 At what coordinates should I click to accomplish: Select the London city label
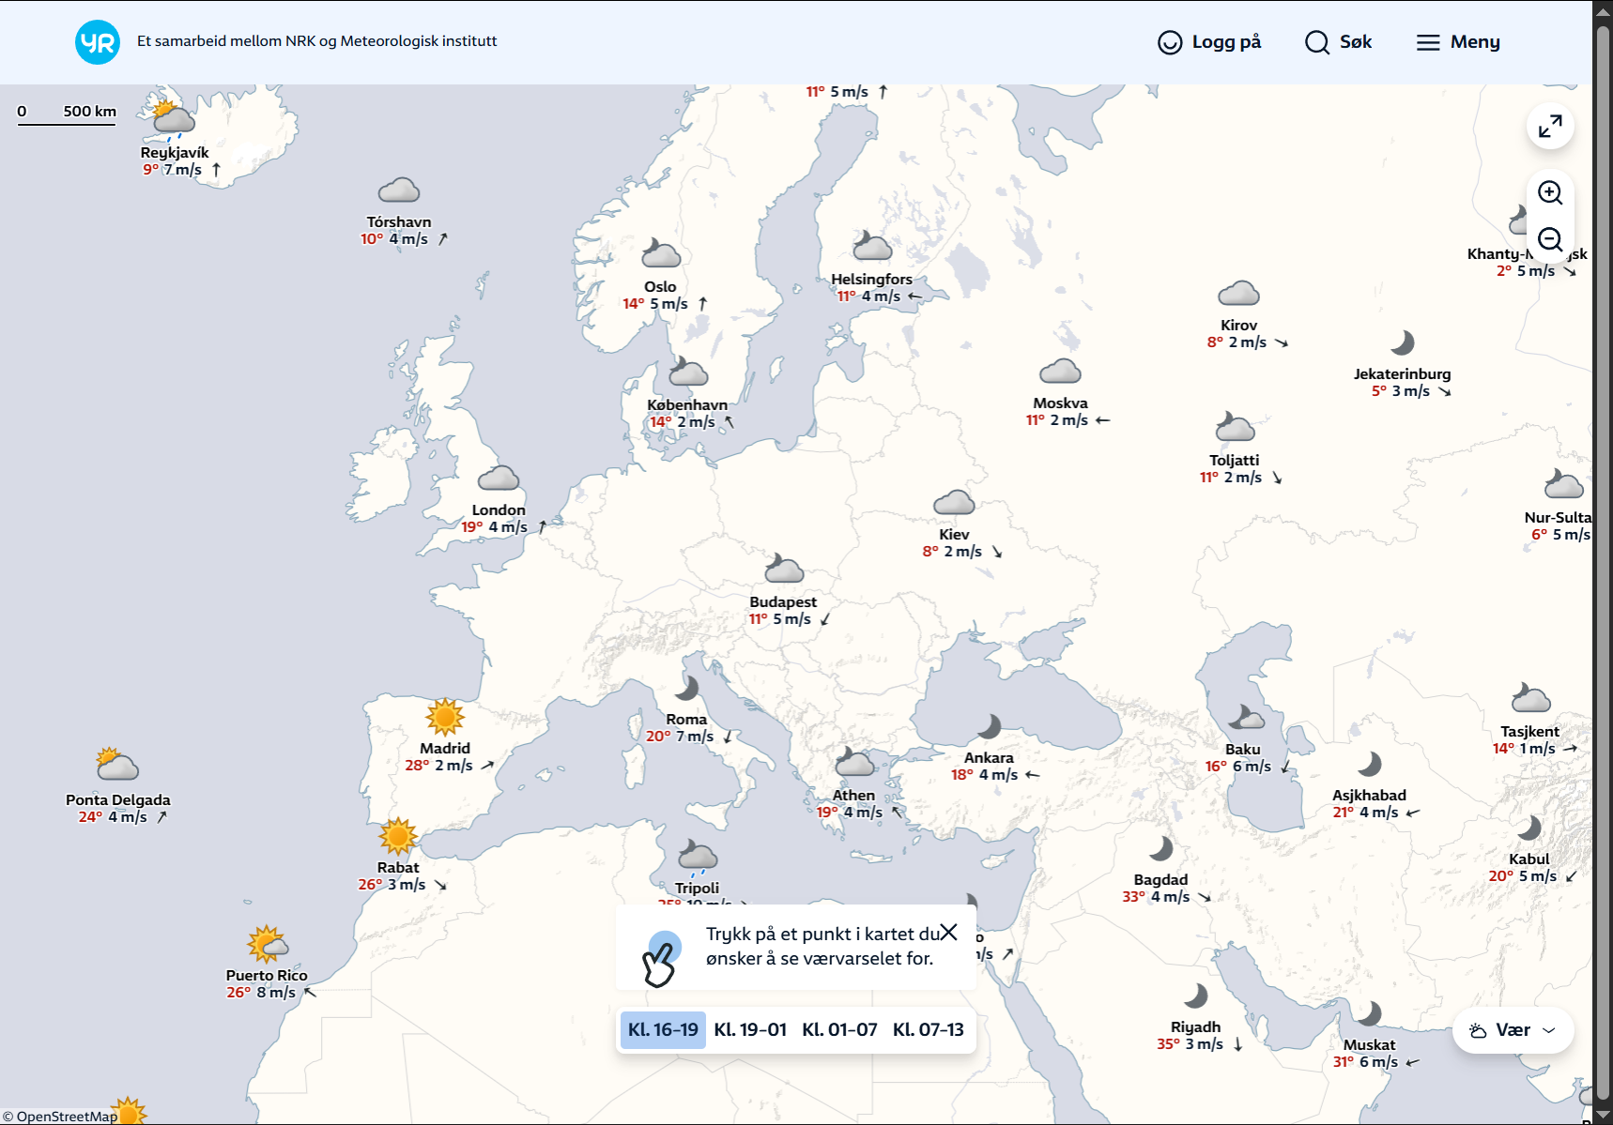tap(499, 510)
